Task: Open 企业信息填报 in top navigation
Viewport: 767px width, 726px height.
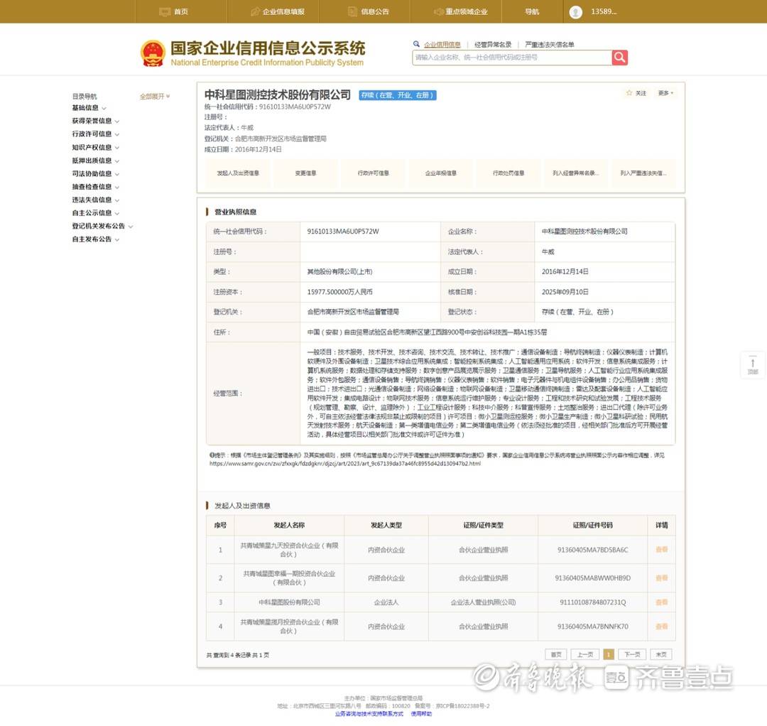Action: coord(278,11)
